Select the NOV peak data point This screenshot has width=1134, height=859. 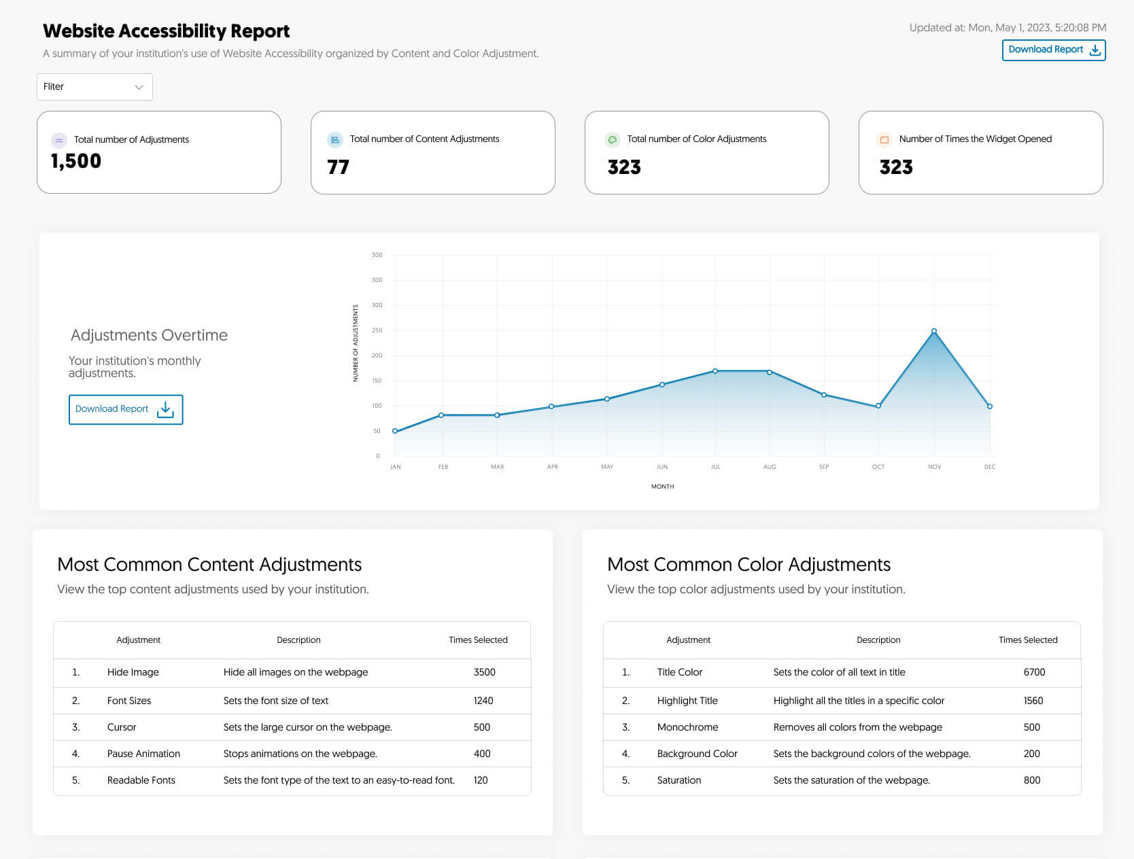click(934, 331)
